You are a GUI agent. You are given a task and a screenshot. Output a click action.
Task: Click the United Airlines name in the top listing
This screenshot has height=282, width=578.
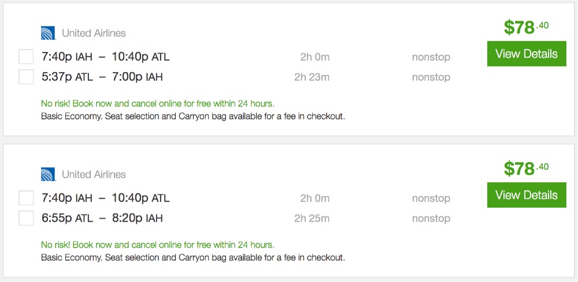[94, 33]
